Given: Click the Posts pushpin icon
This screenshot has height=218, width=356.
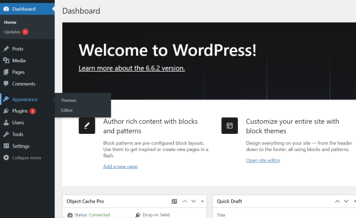Looking at the screenshot, I should pyautogui.click(x=6, y=49).
